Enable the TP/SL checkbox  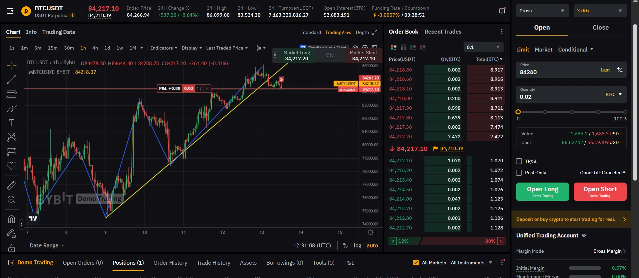point(519,161)
